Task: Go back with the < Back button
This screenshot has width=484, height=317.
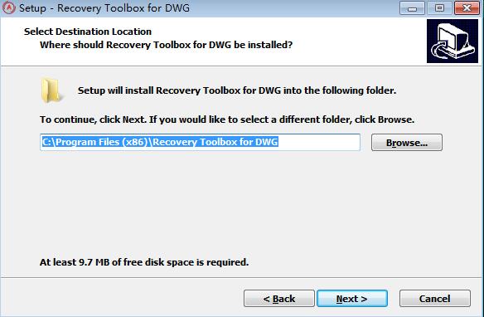Action: pyautogui.click(x=279, y=299)
